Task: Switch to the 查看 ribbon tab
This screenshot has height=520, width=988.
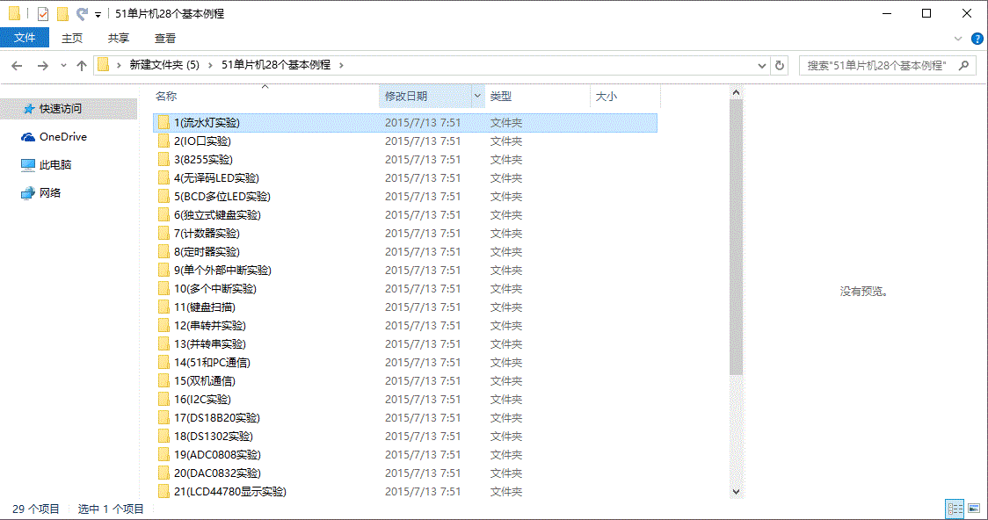Action: coord(165,38)
